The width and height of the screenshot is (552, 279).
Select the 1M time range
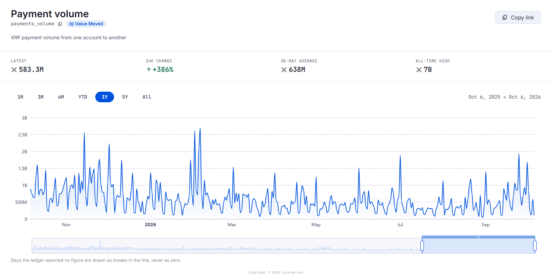20,97
